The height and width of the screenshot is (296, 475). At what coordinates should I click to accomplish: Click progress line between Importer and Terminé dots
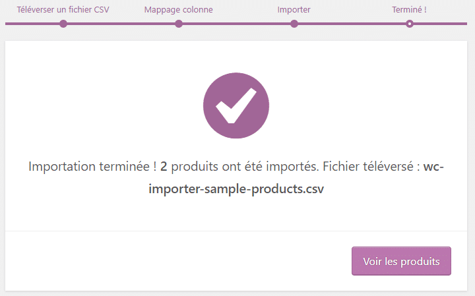352,24
